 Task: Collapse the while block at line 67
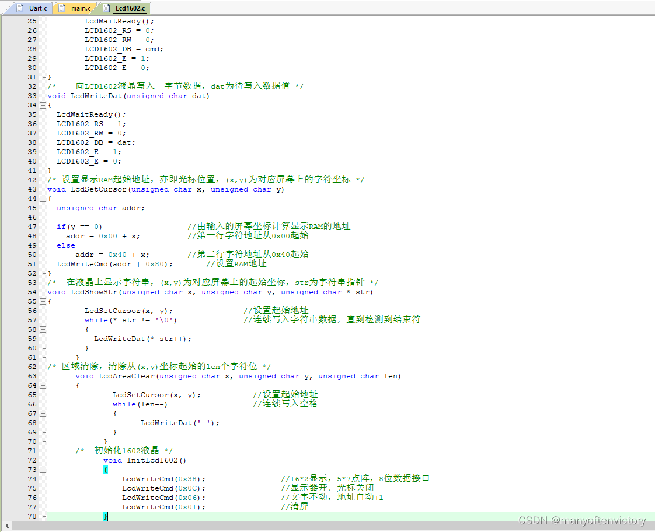43,413
